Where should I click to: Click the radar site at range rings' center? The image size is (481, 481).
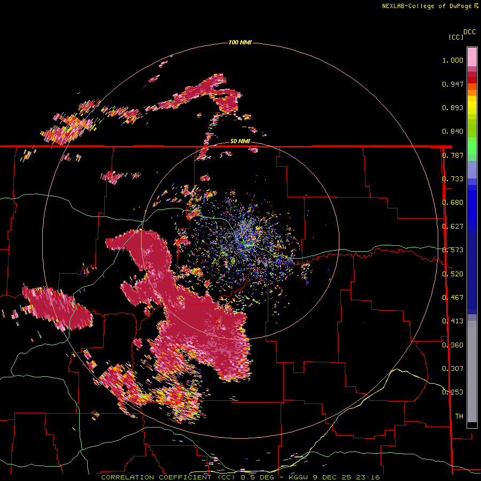tap(241, 239)
